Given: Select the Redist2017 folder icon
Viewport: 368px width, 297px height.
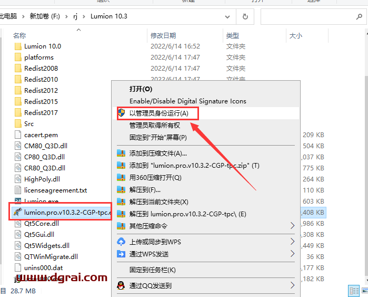Looking at the screenshot, I should pyautogui.click(x=18, y=113).
